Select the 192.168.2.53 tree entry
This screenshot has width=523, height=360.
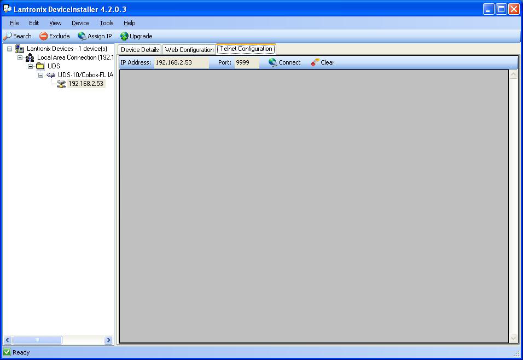point(86,84)
